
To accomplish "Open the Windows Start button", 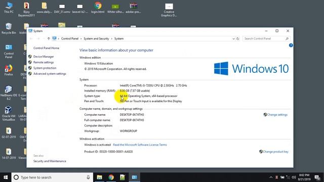I will tap(6, 177).
